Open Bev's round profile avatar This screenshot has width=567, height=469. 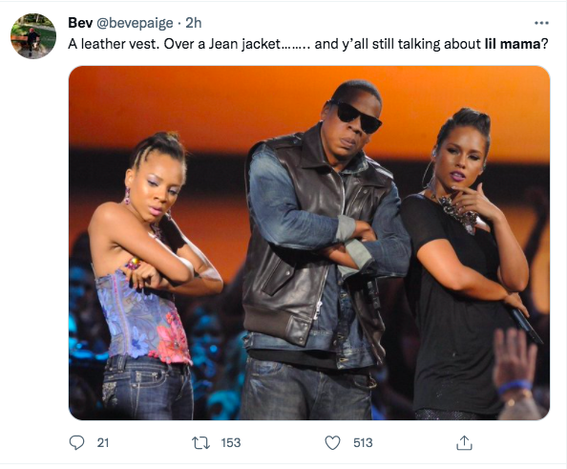33,36
